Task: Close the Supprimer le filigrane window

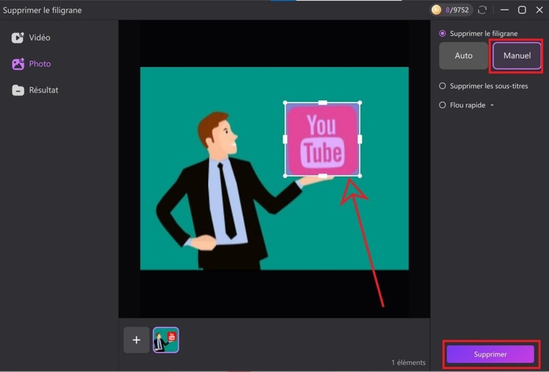Action: (539, 10)
